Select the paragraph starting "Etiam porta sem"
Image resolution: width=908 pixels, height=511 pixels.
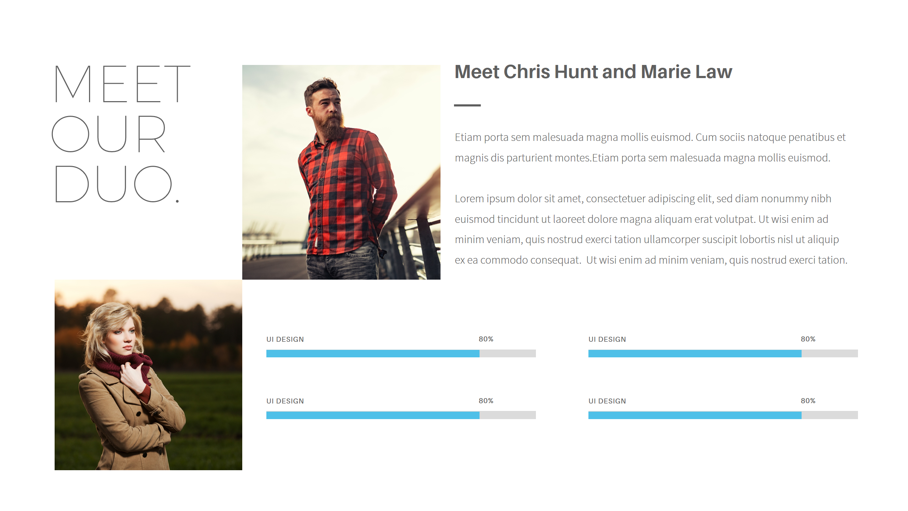(x=650, y=147)
